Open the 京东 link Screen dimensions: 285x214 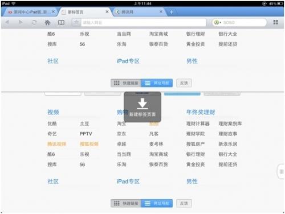[121, 134]
